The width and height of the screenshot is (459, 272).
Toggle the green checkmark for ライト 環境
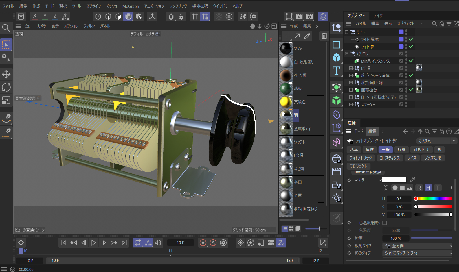click(x=411, y=39)
